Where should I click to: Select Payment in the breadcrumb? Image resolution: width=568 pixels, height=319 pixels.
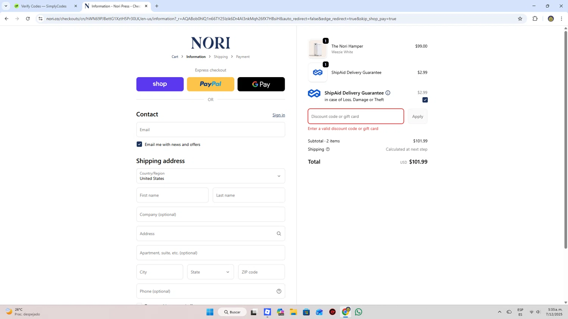[x=243, y=57]
